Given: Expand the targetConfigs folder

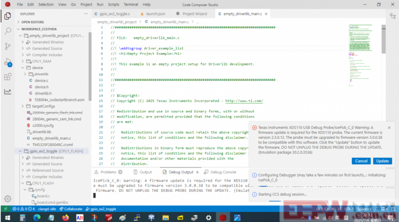Looking at the screenshot, I should pos(23,106).
